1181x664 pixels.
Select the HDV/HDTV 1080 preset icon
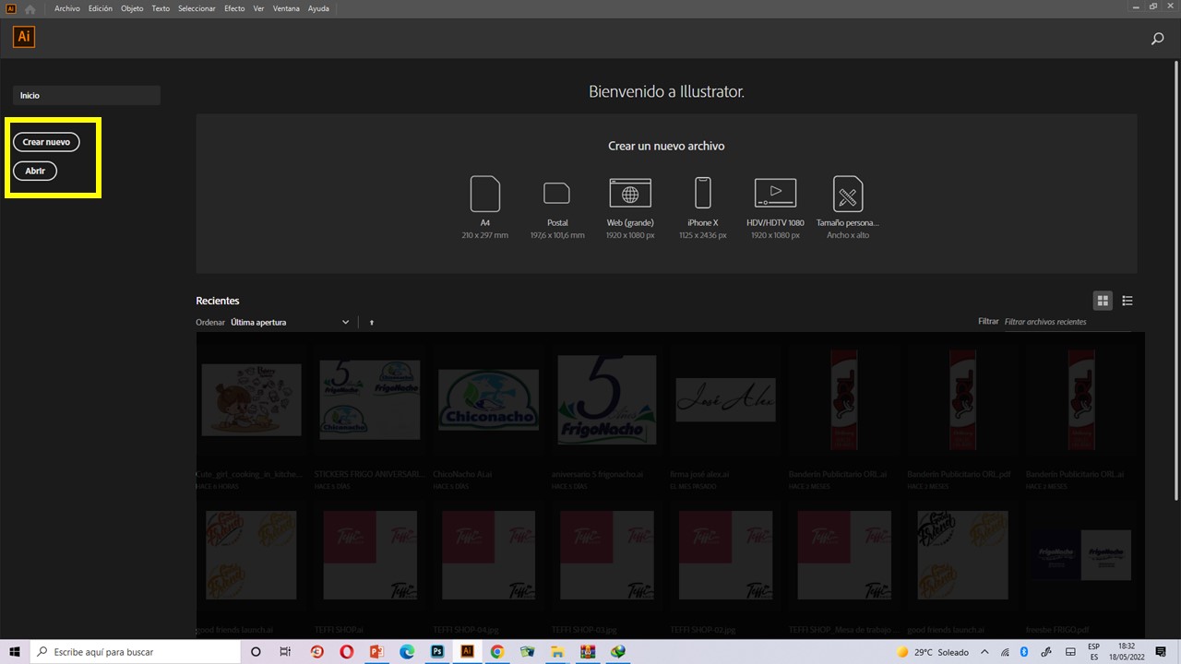click(x=775, y=193)
